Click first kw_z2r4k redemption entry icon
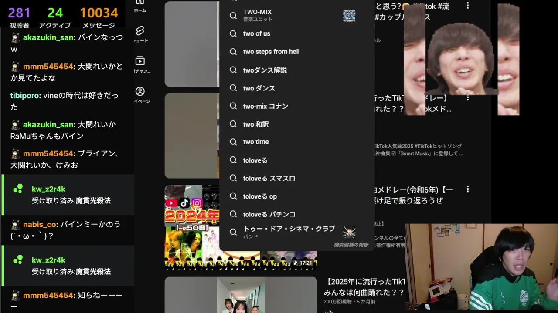Screen dimensions: 558x313 18,189
